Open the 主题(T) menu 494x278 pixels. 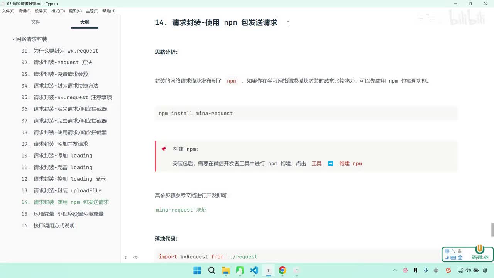click(92, 11)
